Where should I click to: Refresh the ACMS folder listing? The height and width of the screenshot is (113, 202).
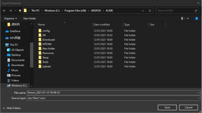click(150, 11)
